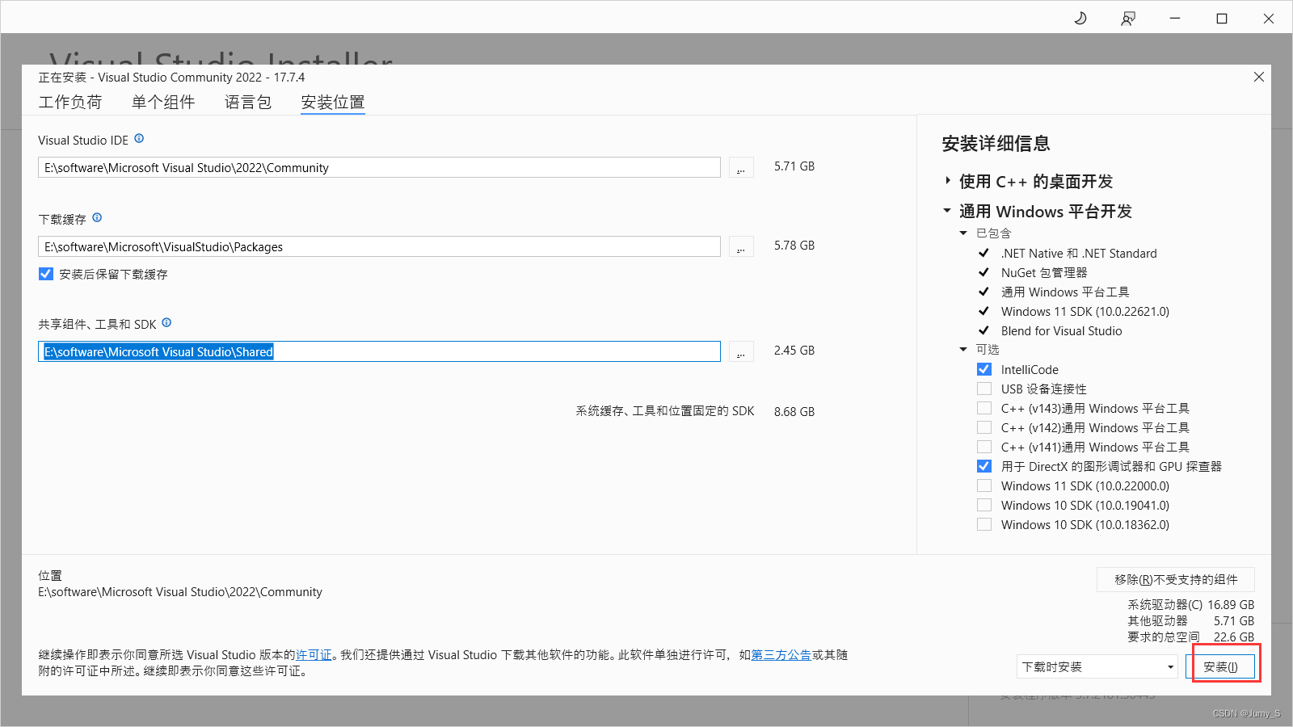
Task: Maximize the Visual Studio Installer window
Action: [x=1222, y=19]
